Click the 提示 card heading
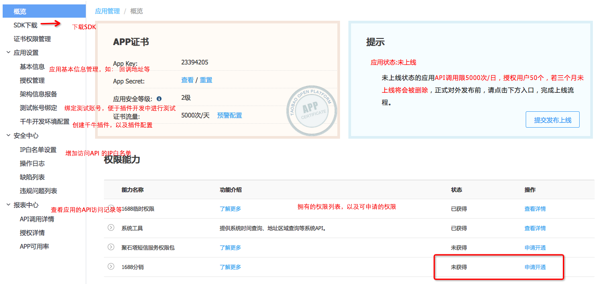Viewport: 596px width, 284px height. (375, 42)
